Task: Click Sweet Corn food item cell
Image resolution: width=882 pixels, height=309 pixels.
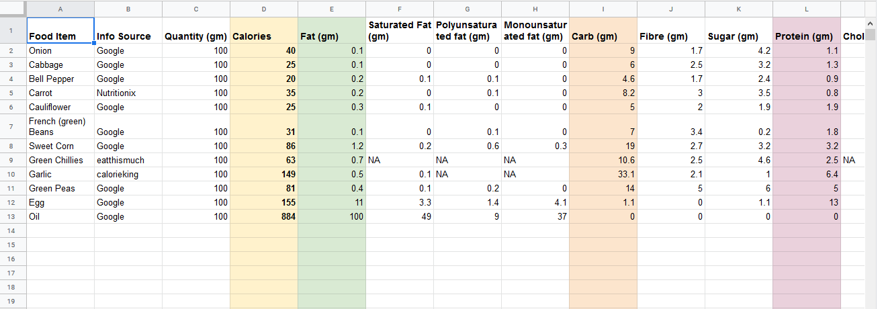Action: (x=60, y=146)
